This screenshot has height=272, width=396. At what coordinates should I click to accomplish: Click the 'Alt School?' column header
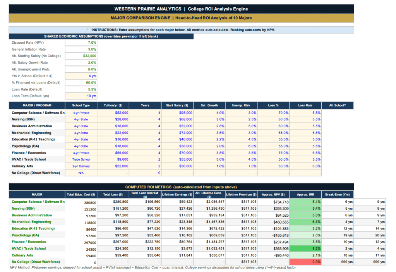tap(337, 105)
